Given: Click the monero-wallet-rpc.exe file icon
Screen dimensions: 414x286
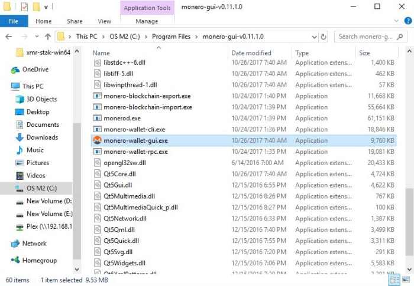Looking at the screenshot, I should click(x=97, y=152).
